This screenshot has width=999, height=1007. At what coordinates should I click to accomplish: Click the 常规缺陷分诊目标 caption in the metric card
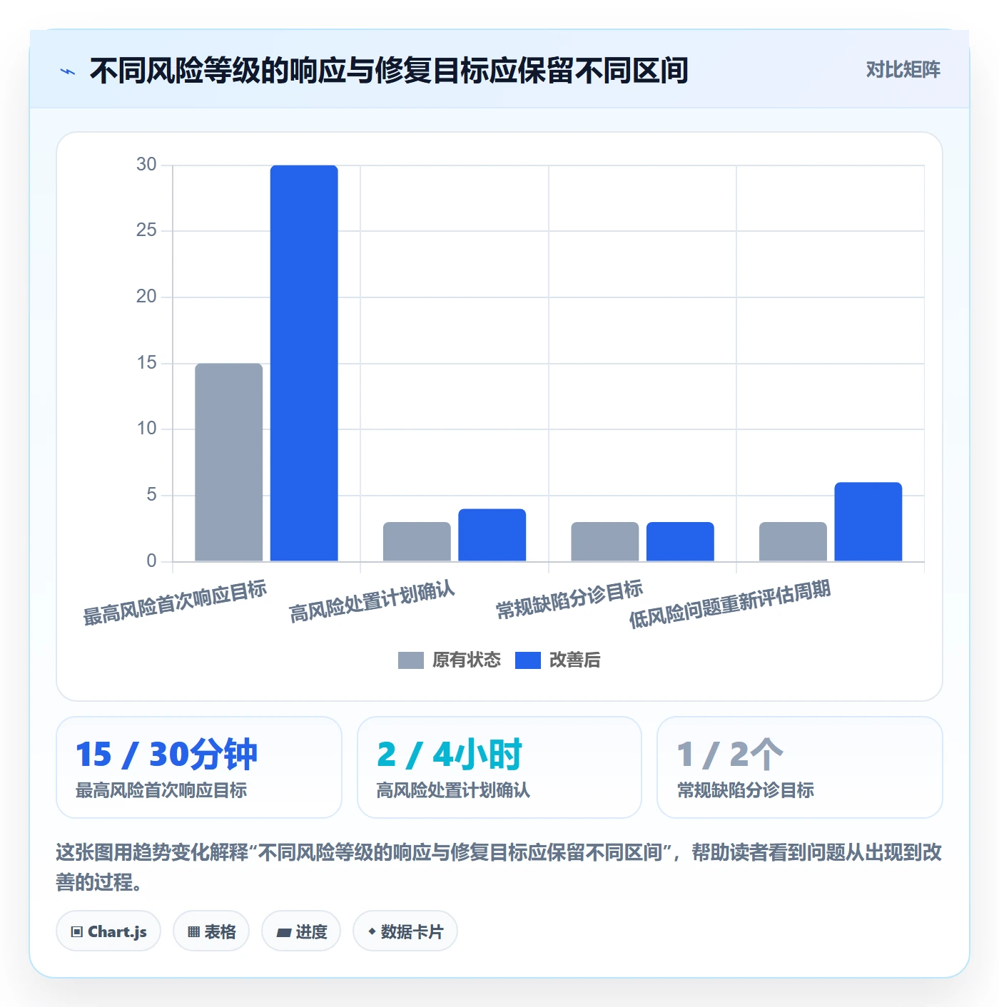point(746,790)
